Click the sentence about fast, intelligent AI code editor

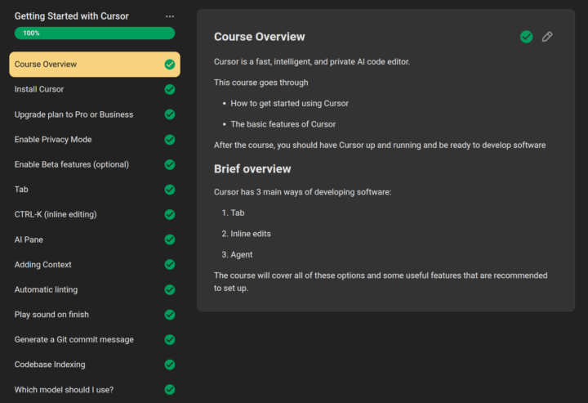pos(312,61)
